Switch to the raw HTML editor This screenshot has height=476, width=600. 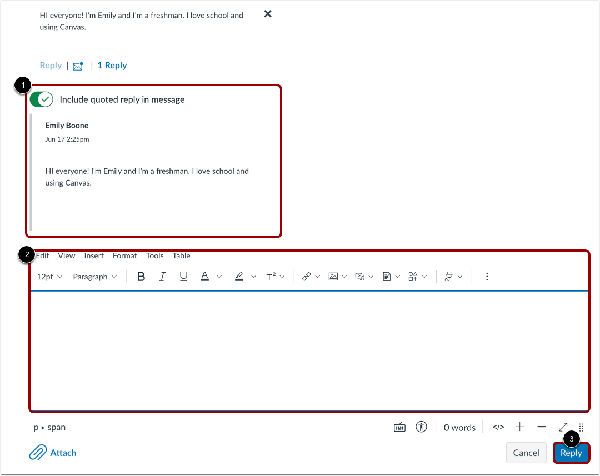tap(498, 427)
